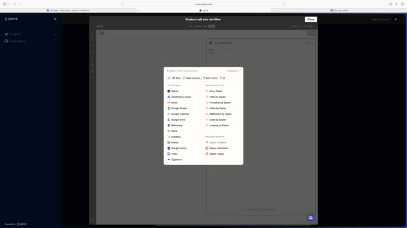The image size is (407, 228).
Task: Click Request a feature
Action: pyautogui.click(x=380, y=19)
